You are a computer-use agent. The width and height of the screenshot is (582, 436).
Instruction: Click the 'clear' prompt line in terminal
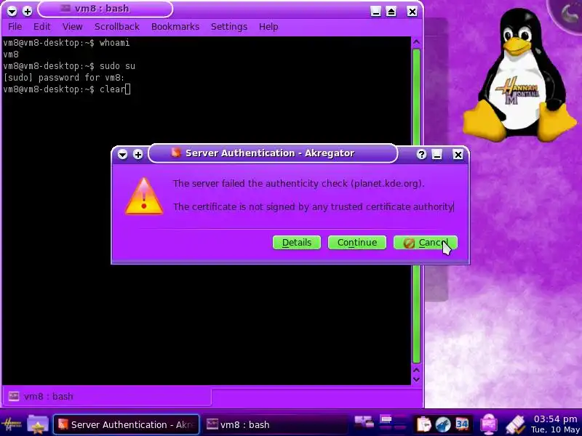(x=66, y=89)
